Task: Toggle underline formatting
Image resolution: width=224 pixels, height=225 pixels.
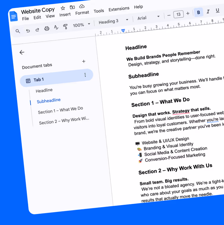Action: [217, 10]
